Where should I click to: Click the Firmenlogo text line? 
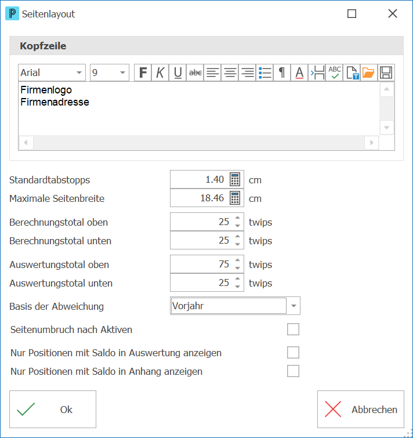point(46,90)
